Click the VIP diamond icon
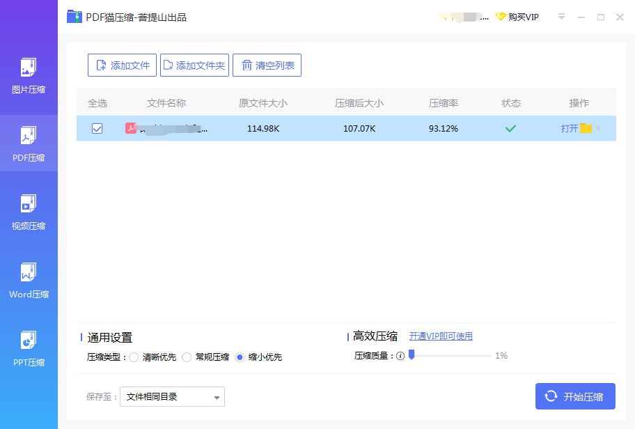Image resolution: width=635 pixels, height=429 pixels. (x=501, y=17)
